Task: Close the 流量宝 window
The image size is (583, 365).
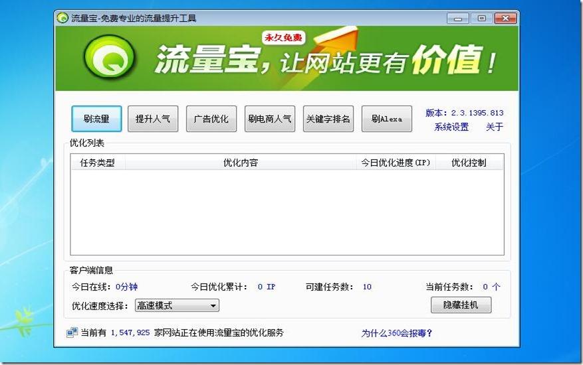Action: pos(506,18)
